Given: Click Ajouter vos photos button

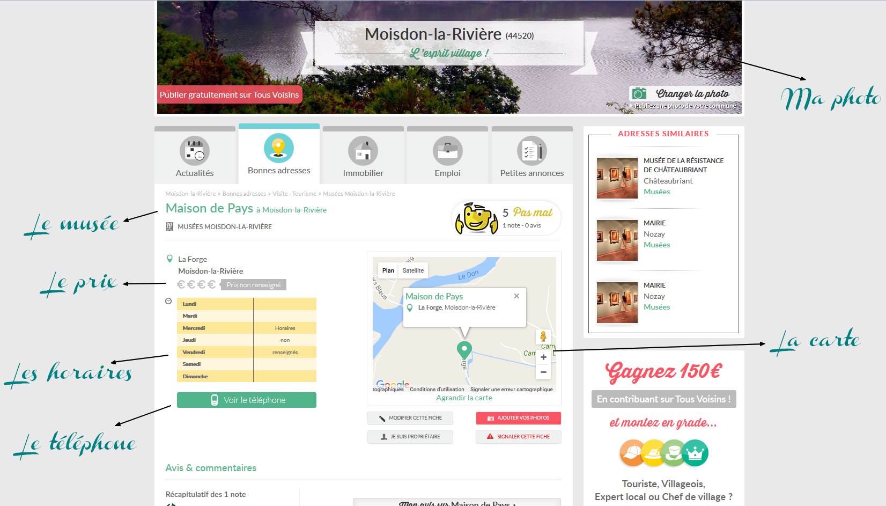Looking at the screenshot, I should pyautogui.click(x=518, y=418).
